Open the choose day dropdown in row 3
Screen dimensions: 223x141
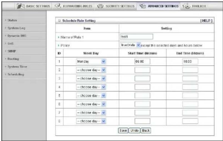[91, 78]
